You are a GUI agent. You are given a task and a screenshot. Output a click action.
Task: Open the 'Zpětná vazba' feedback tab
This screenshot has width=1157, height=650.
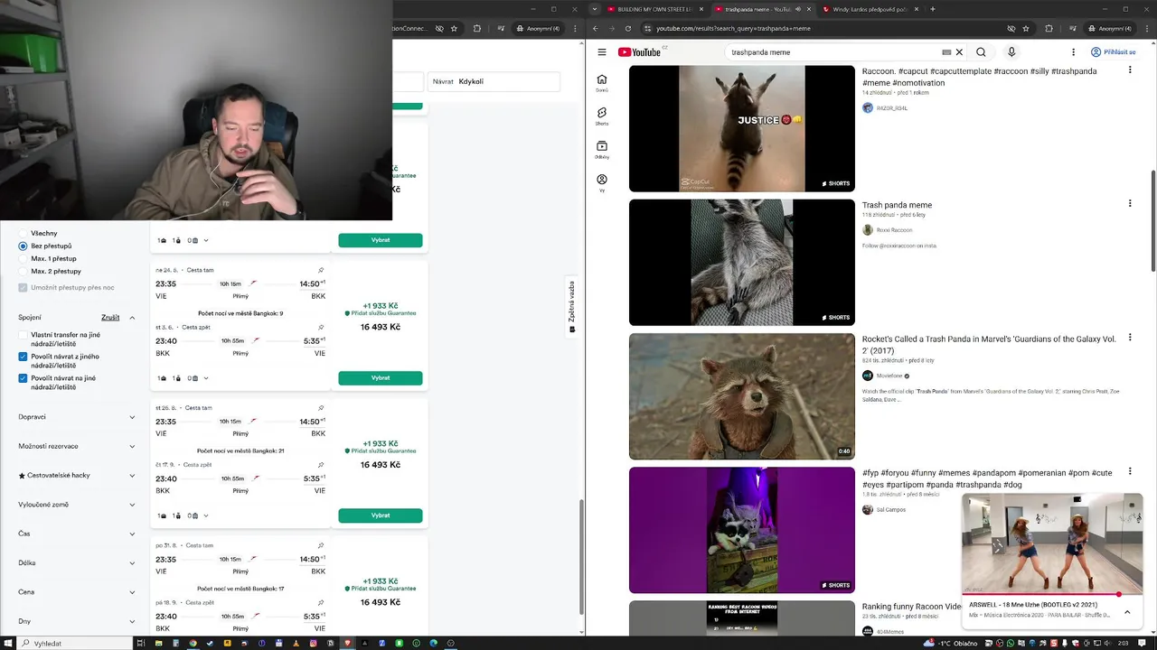coord(572,307)
